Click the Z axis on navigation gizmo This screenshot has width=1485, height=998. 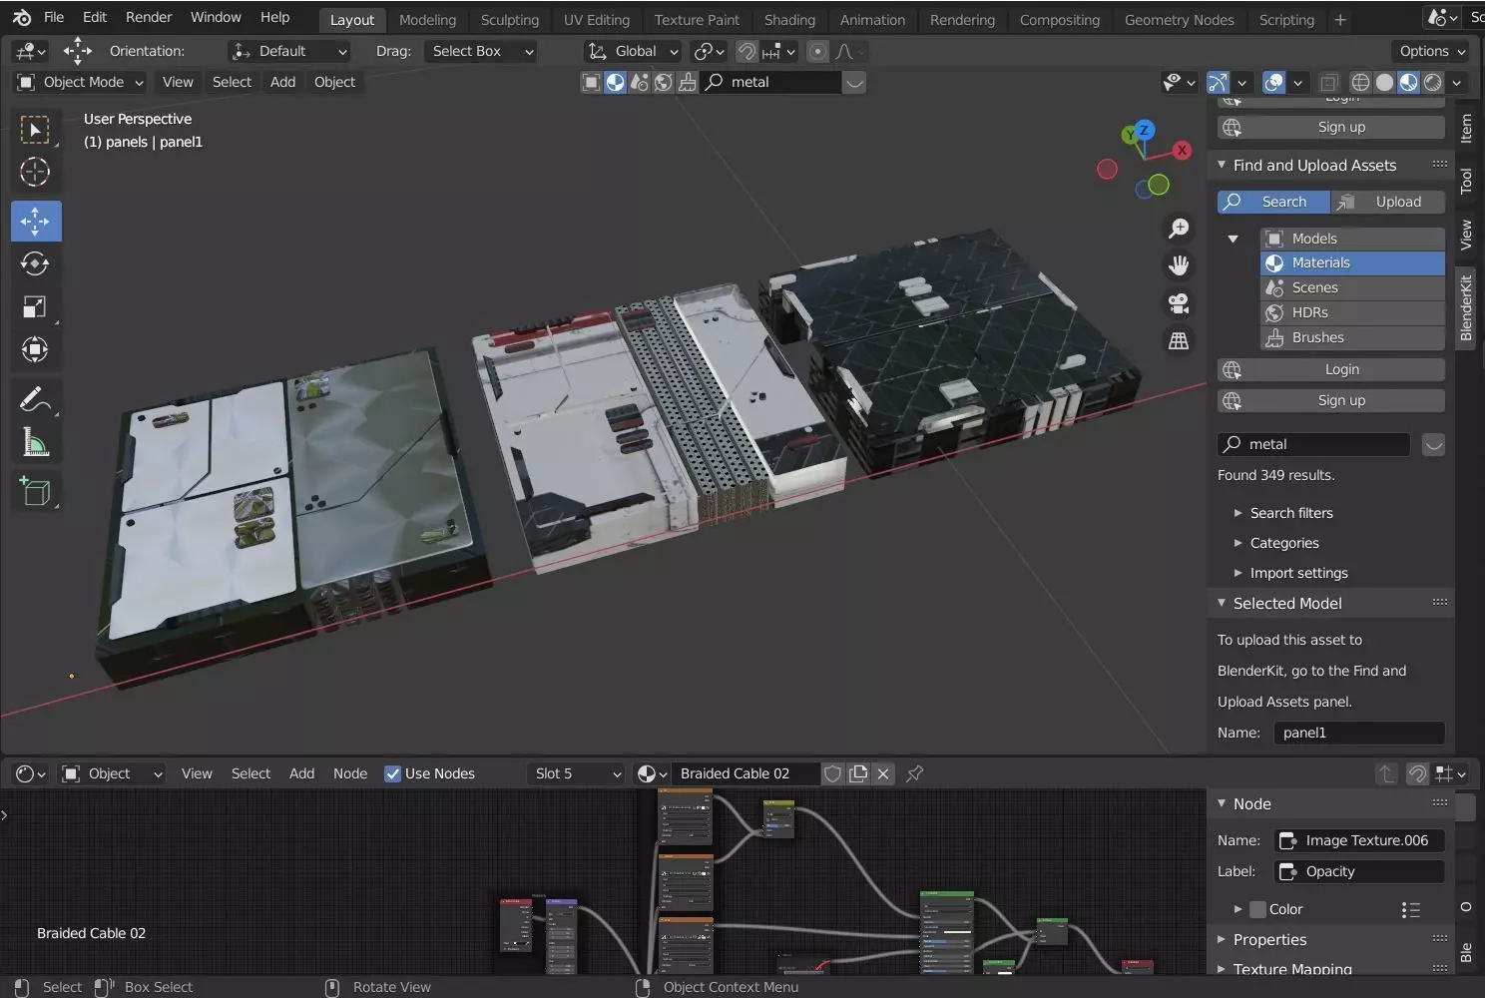pyautogui.click(x=1144, y=130)
